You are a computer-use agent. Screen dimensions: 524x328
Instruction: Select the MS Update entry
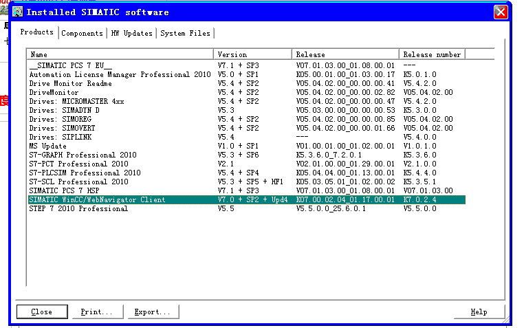(x=247, y=146)
